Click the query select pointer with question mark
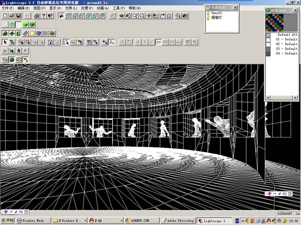The width and height of the screenshot is (301, 225). [12, 42]
